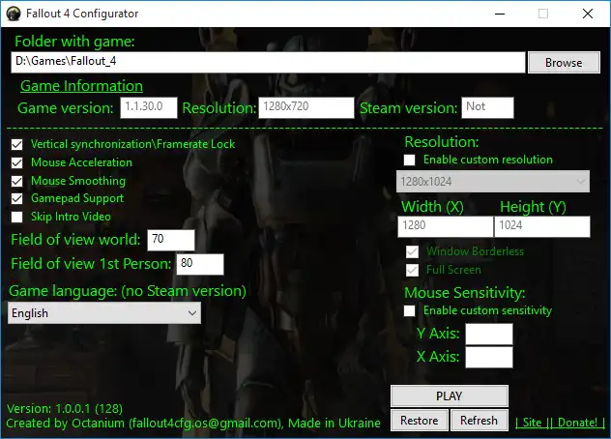Open the Donate! link
This screenshot has width=611, height=439.
[577, 423]
